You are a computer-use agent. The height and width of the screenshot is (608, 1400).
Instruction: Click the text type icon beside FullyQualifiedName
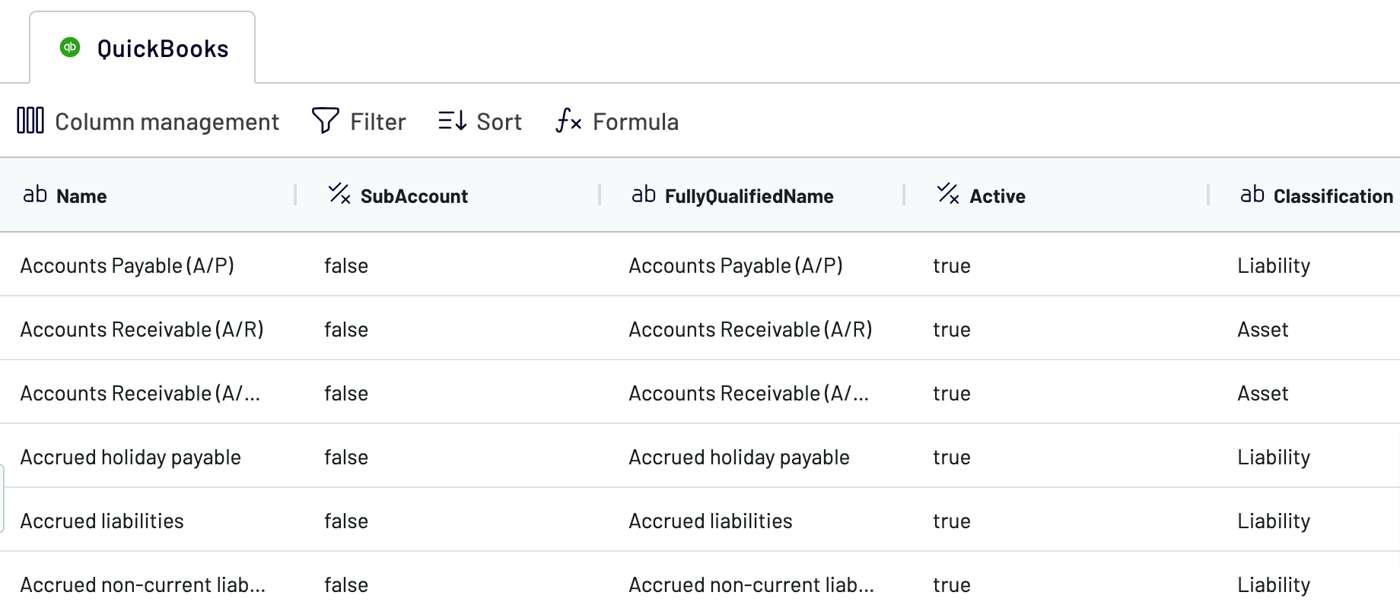click(644, 195)
